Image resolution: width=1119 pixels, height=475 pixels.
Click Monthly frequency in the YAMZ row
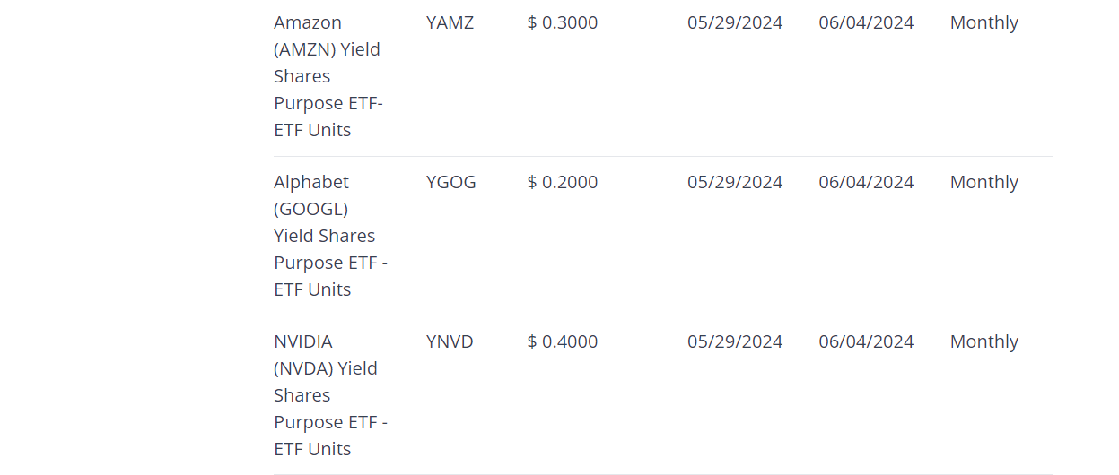click(983, 22)
